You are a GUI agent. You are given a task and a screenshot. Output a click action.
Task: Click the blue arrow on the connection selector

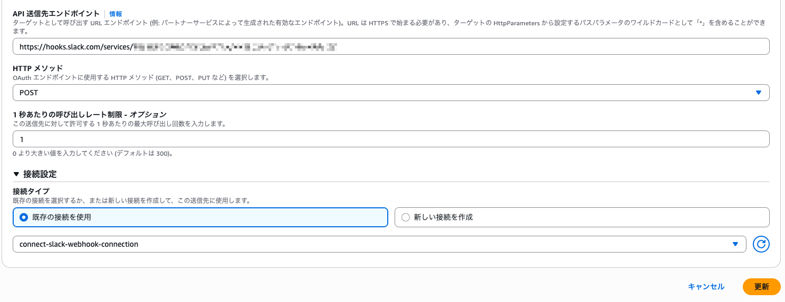[x=735, y=244]
